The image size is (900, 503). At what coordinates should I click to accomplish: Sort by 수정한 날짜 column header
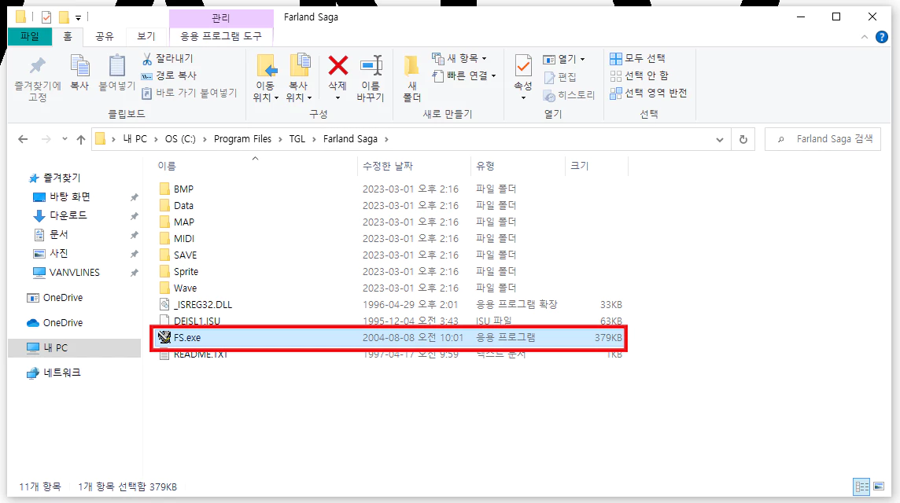[x=414, y=166]
